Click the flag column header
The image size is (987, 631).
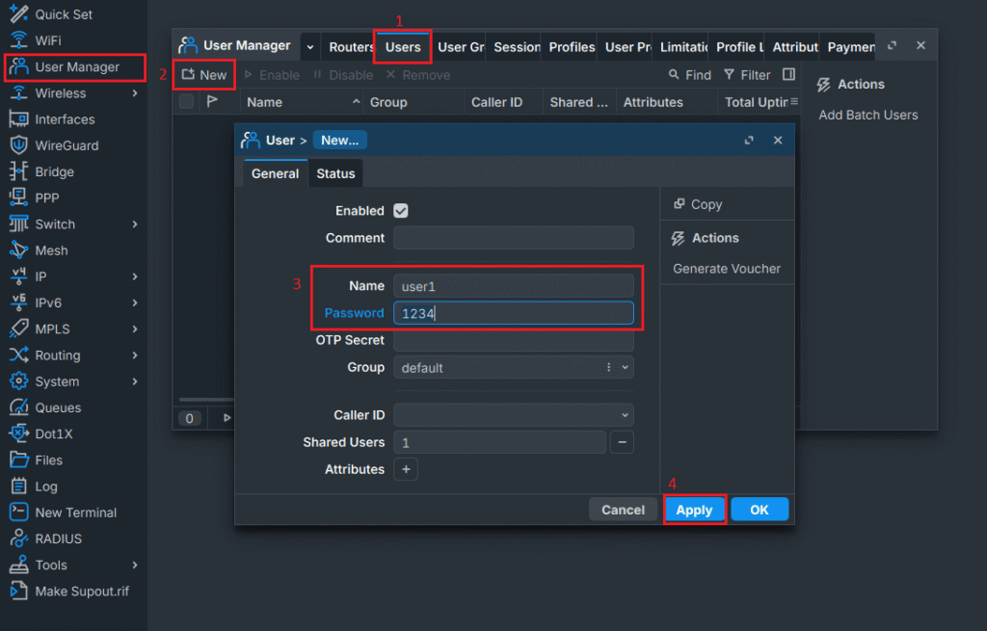point(212,101)
